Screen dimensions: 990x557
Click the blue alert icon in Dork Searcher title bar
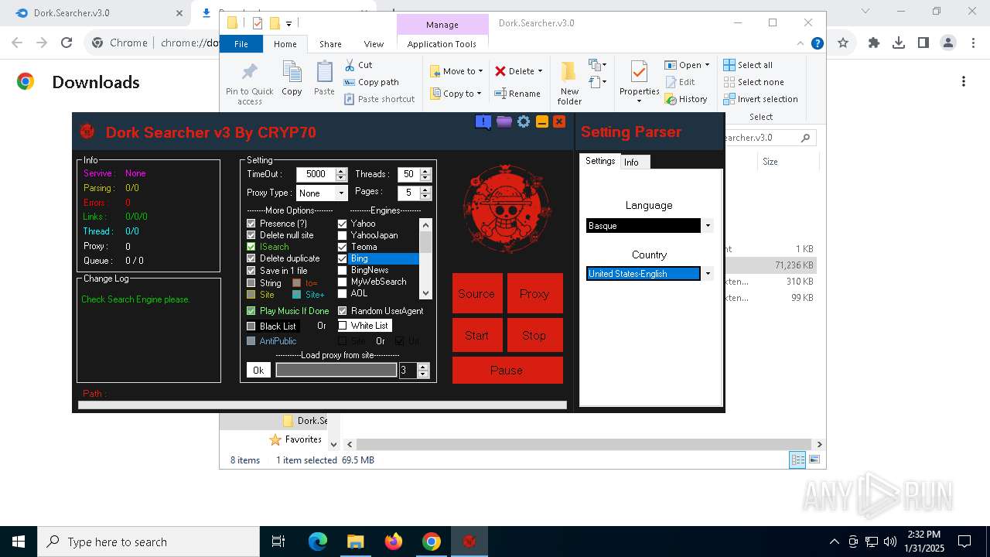coord(483,122)
